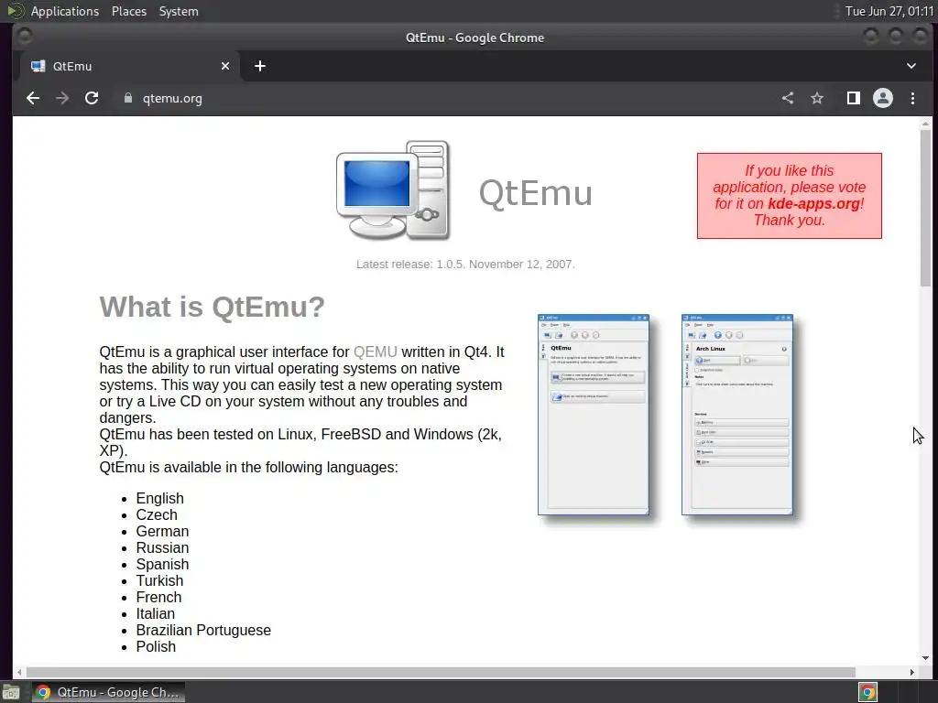938x703 pixels.
Task: Click the Chrome window menu button at title bar left
Action: coord(25,37)
